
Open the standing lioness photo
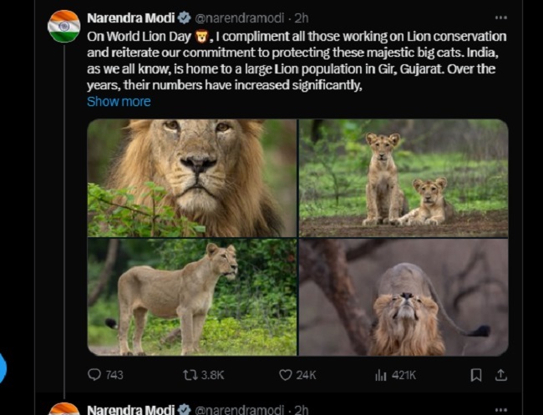(192, 297)
